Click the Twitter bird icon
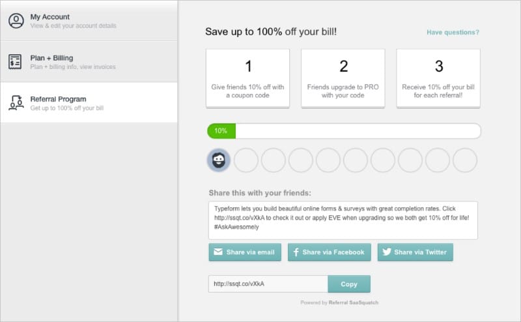521x322 pixels. [x=386, y=252]
